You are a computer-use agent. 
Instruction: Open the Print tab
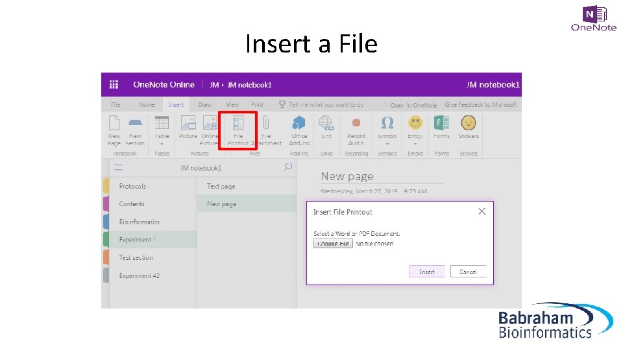click(257, 105)
